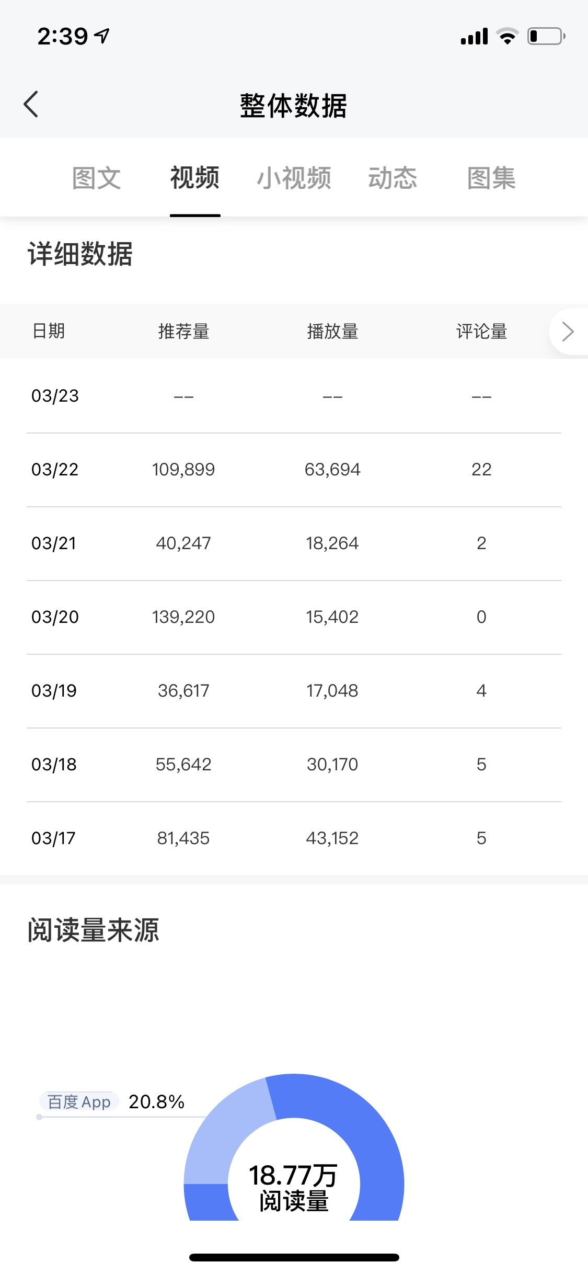The height and width of the screenshot is (1274, 588).
Task: Tap the 评论量 column header
Action: [x=481, y=332]
